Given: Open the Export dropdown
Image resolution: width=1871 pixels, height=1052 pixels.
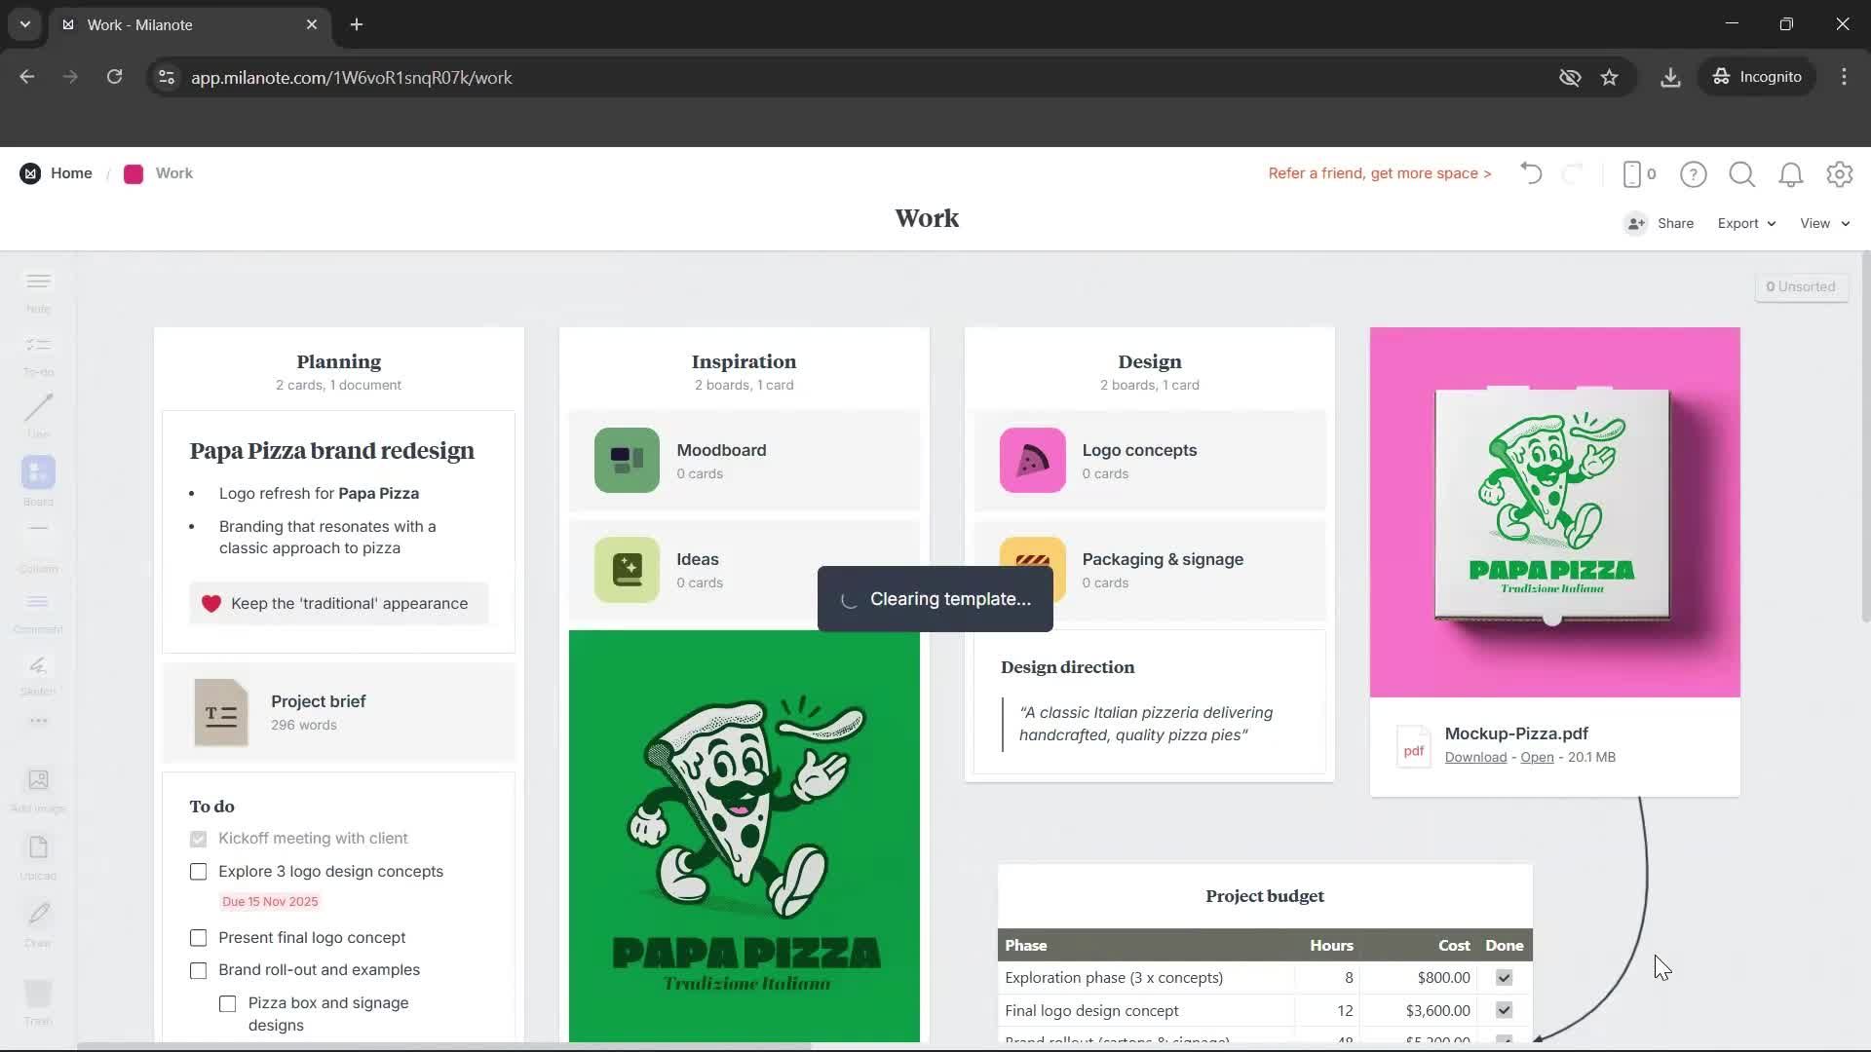Looking at the screenshot, I should click(1744, 223).
